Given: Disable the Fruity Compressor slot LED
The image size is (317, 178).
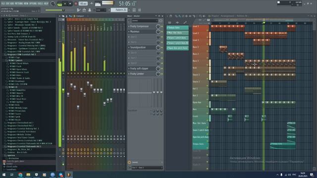Looking at the screenshot, I should pyautogui.click(x=162, y=26).
